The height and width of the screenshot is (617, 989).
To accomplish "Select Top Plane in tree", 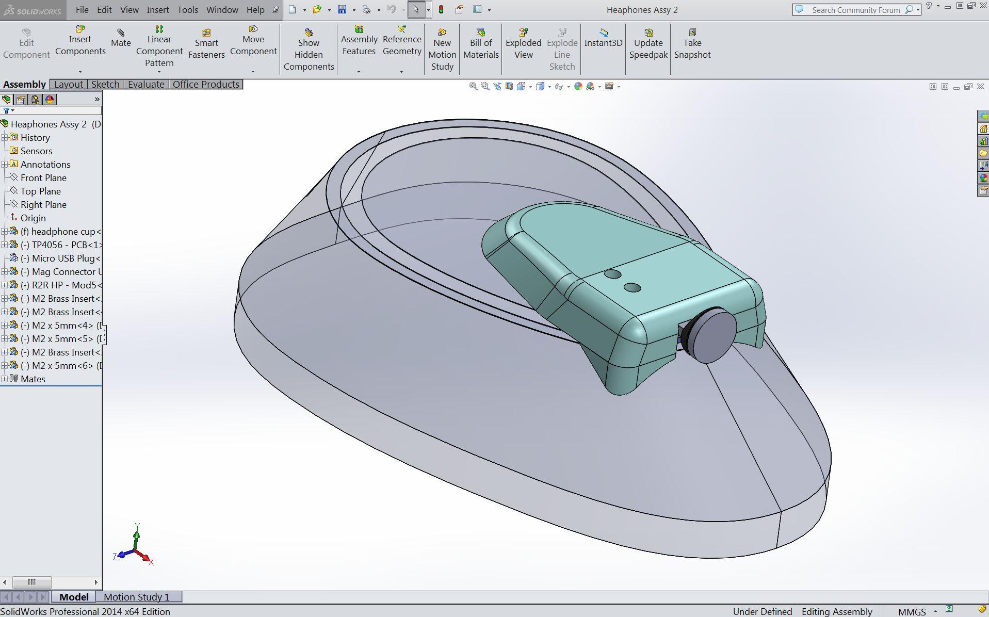I will pos(40,191).
